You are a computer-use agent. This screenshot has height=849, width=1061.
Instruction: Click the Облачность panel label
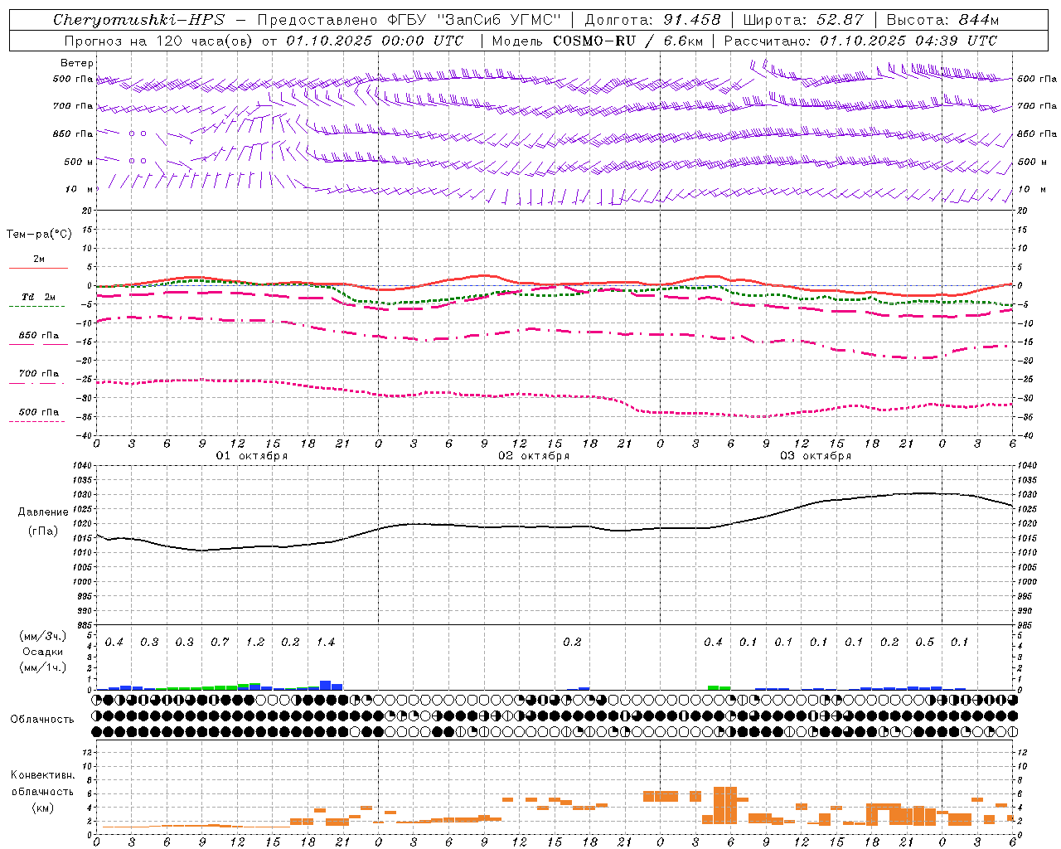pyautogui.click(x=42, y=720)
